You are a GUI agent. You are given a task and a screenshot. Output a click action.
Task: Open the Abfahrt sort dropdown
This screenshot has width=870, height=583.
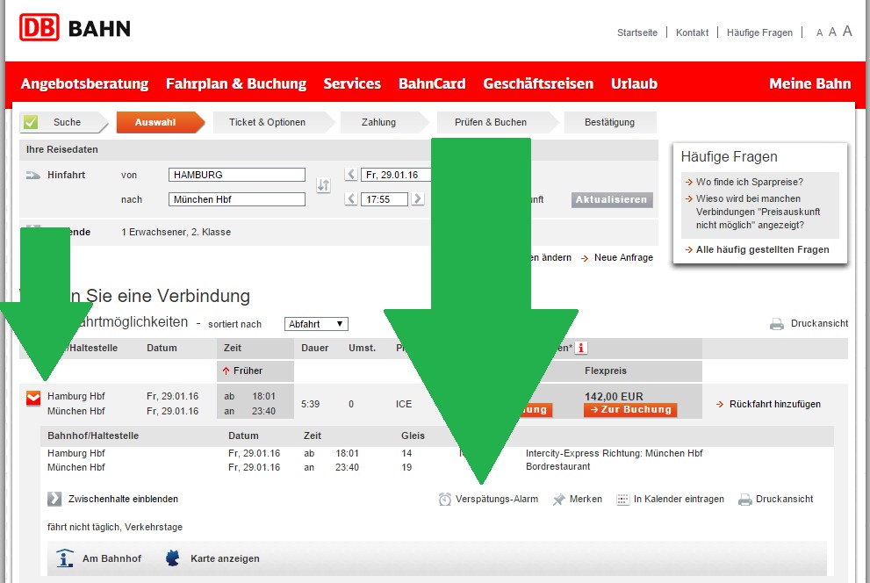click(316, 324)
